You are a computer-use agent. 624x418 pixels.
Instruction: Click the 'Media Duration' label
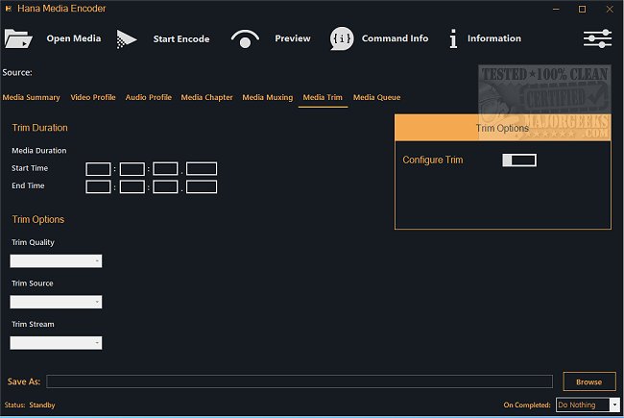(x=39, y=151)
